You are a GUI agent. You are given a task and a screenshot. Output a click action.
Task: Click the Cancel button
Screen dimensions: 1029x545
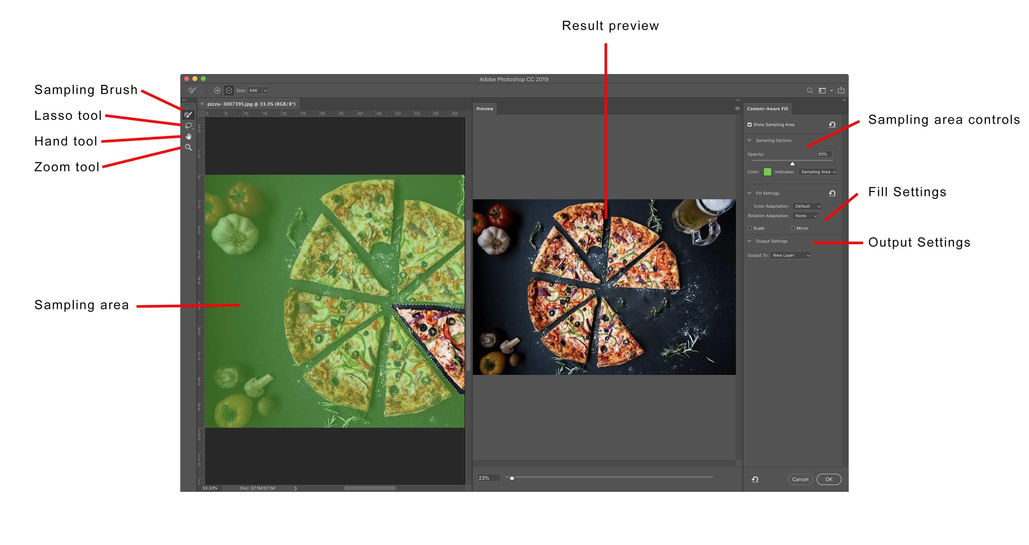tap(800, 479)
